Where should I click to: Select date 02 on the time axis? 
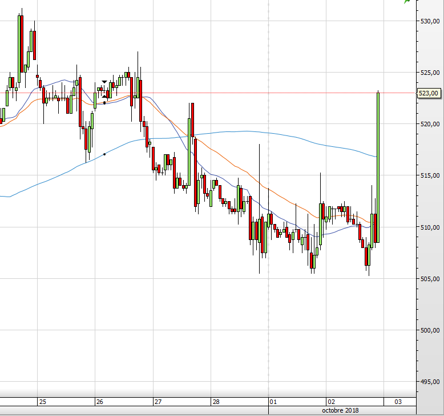(331, 402)
